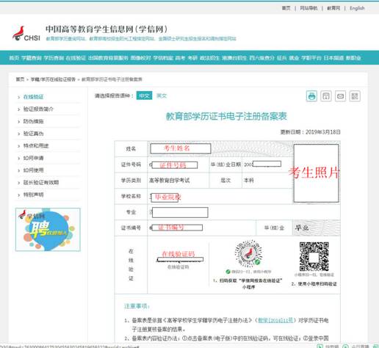Viewport: 379px width, 348px height.
Task: Click the email envelope icon
Action: pos(340,96)
